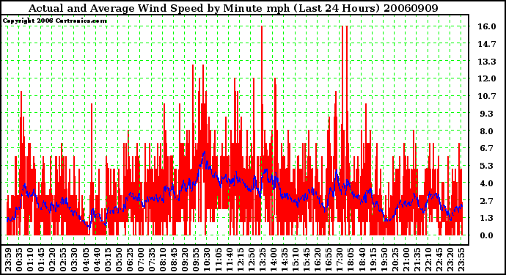Click the 21:35 time label
The image size is (506, 275).
pos(417,260)
